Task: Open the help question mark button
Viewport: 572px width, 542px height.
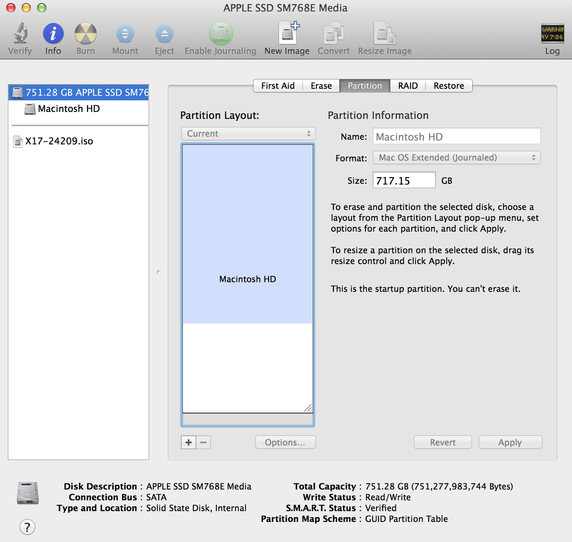Action: point(27,527)
